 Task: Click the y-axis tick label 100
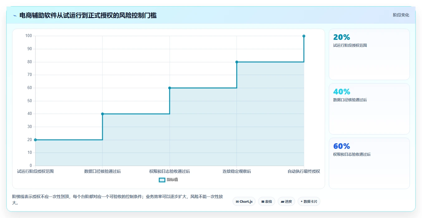coord(29,36)
